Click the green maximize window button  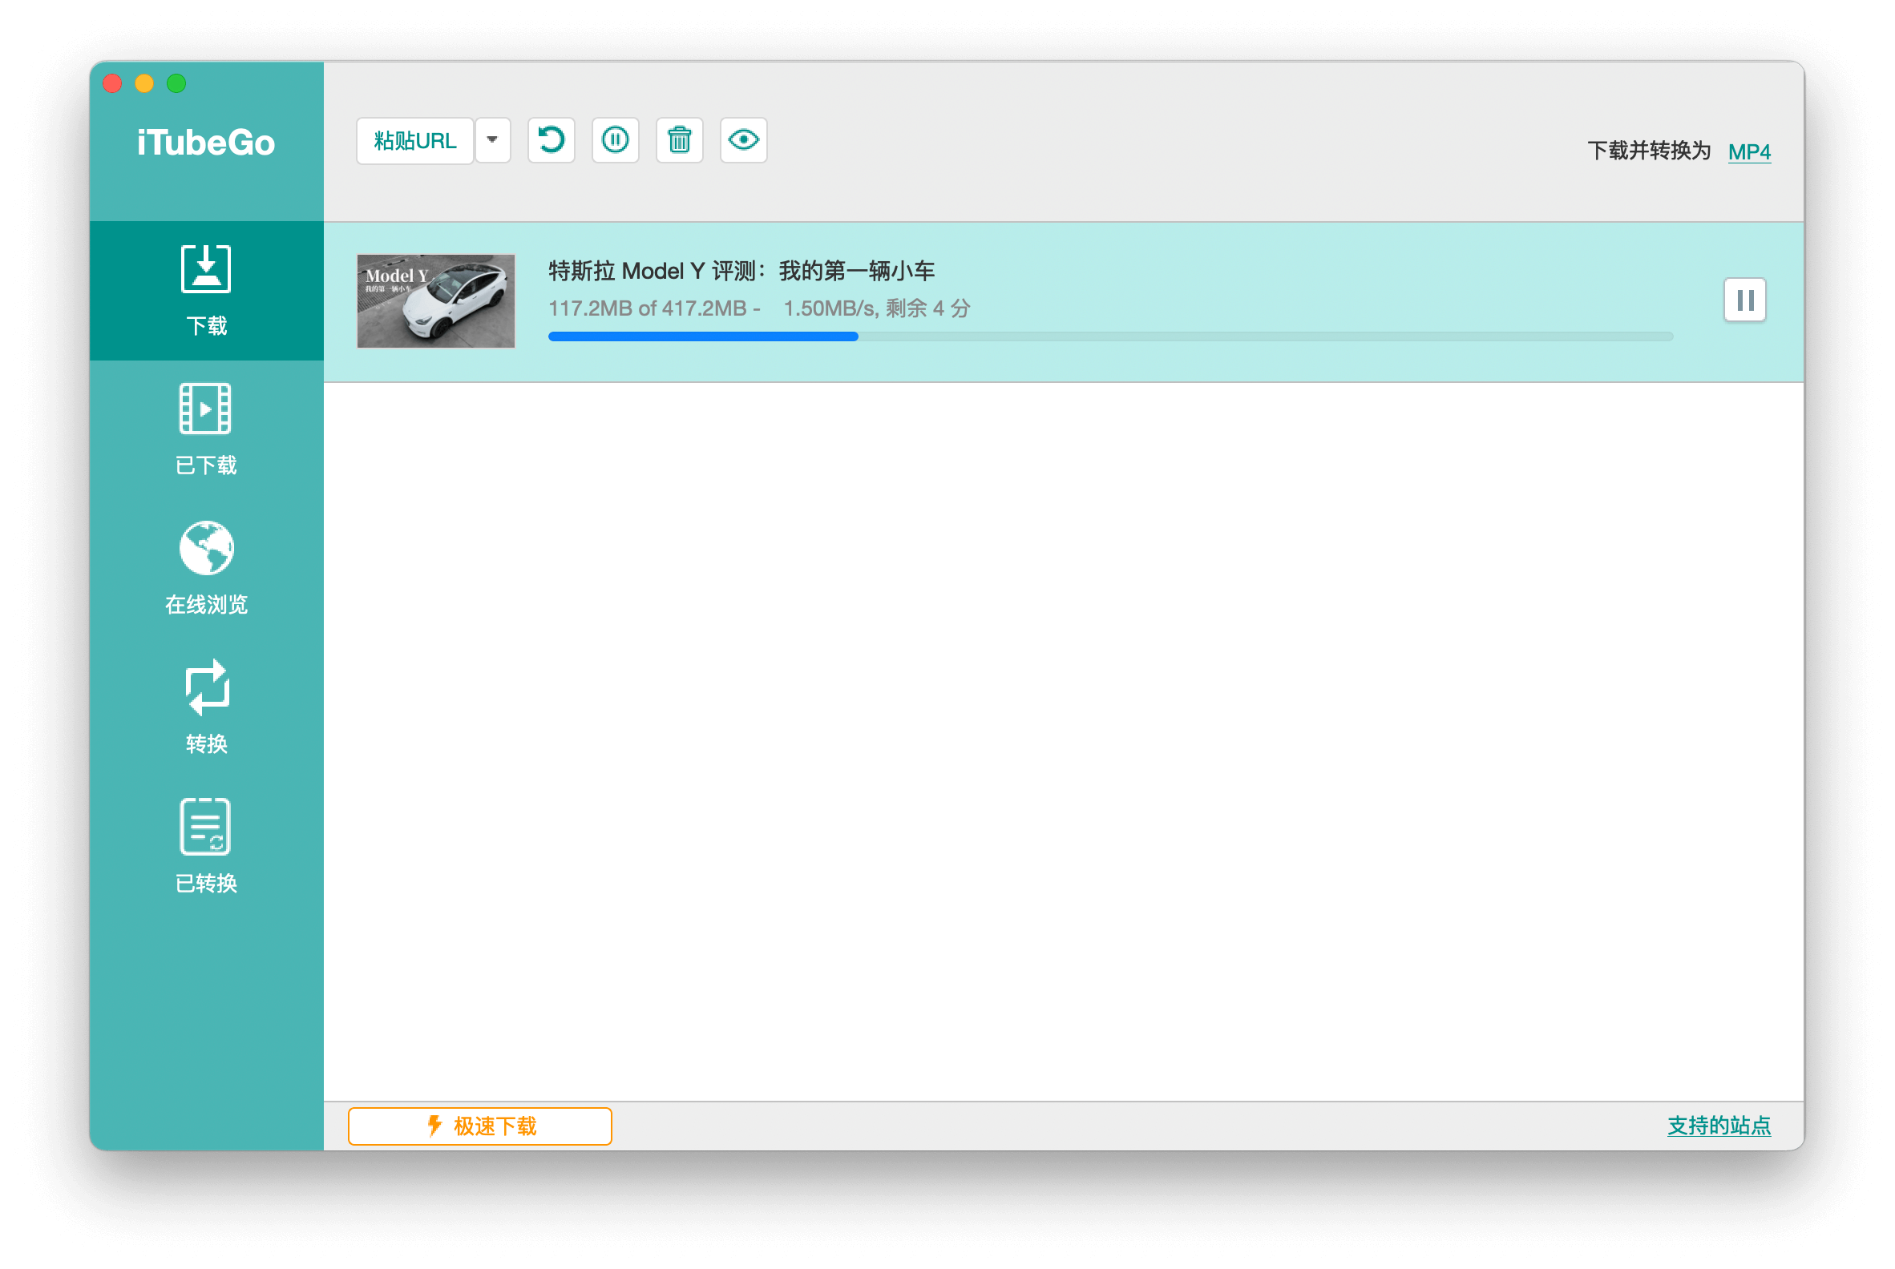coord(176,83)
